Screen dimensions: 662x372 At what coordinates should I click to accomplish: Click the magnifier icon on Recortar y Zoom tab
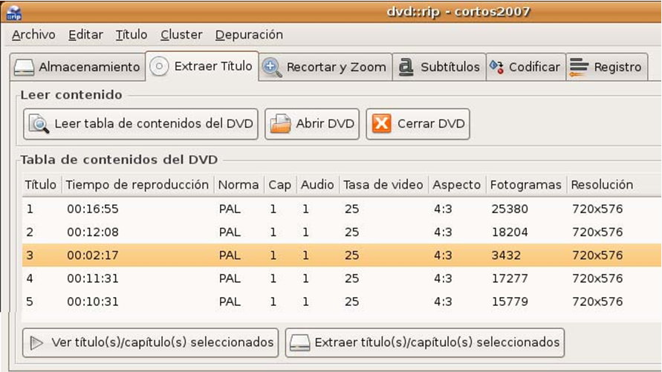tap(271, 68)
